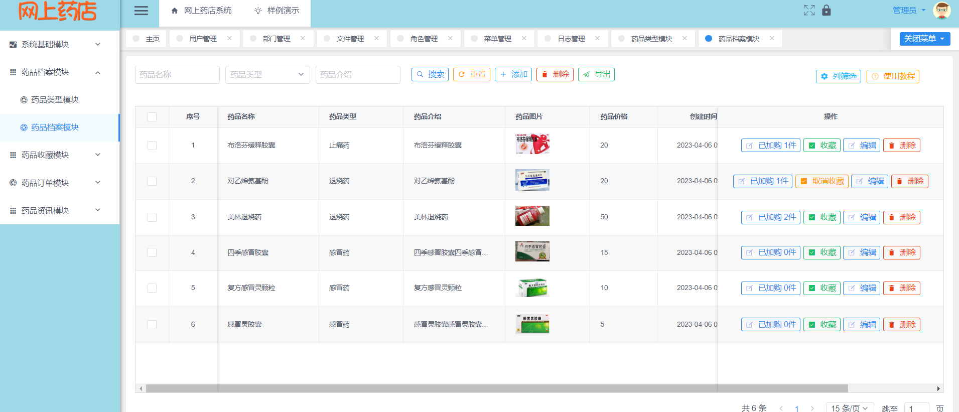Open the selected 药品档案模块 submenu item
This screenshot has width=959, height=412.
(x=59, y=127)
